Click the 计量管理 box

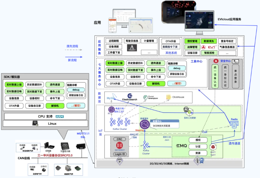[149, 41]
